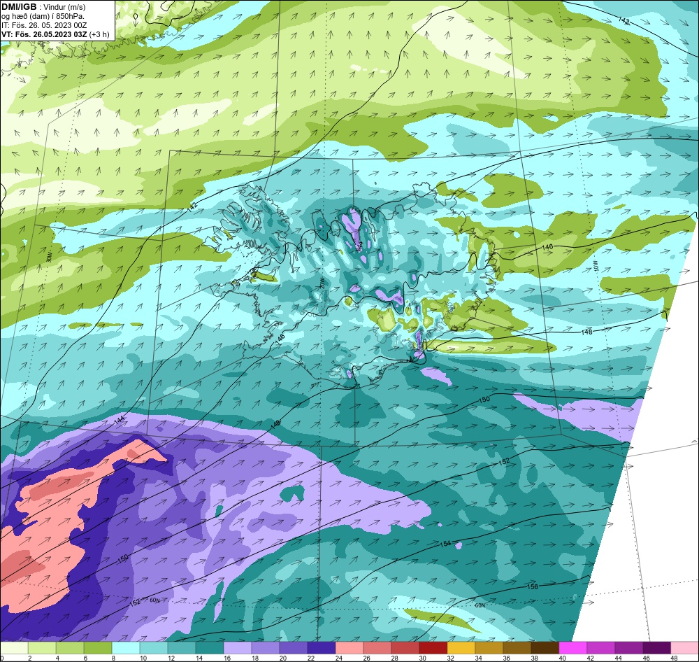Choose the olive green 6–8 m/s swatch
699x662 pixels.
coord(98,648)
